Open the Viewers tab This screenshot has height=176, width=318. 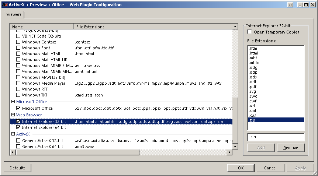coord(14,15)
